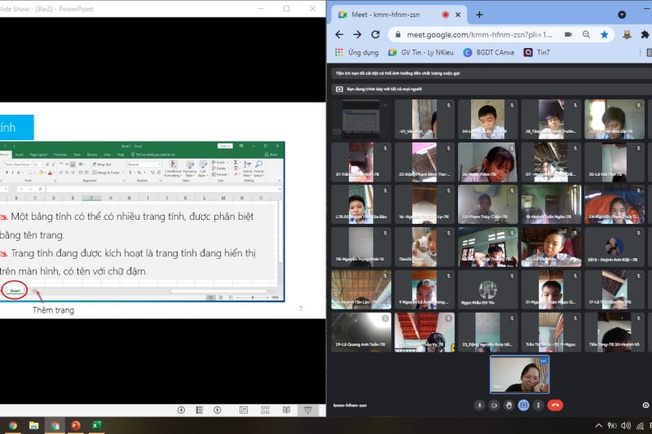Open a new Chrome tab
Image resolution: width=652 pixels, height=434 pixels.
(x=479, y=15)
